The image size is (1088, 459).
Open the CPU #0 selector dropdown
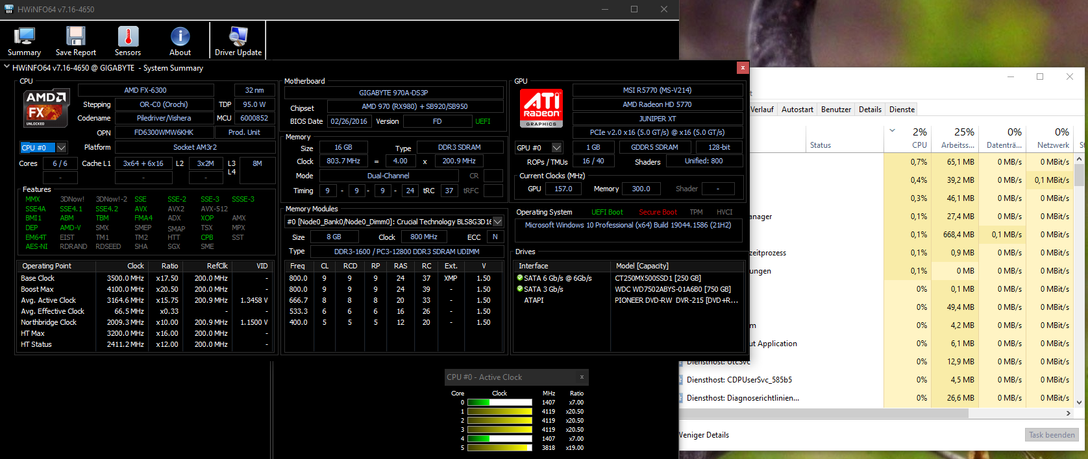61,148
